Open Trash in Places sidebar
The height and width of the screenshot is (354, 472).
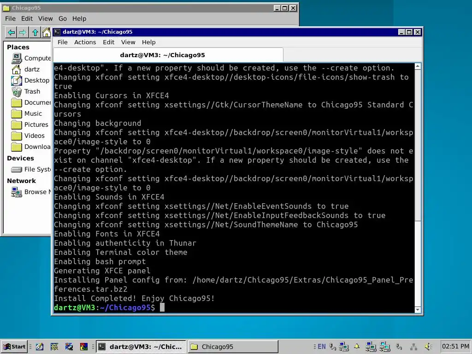click(x=26, y=92)
